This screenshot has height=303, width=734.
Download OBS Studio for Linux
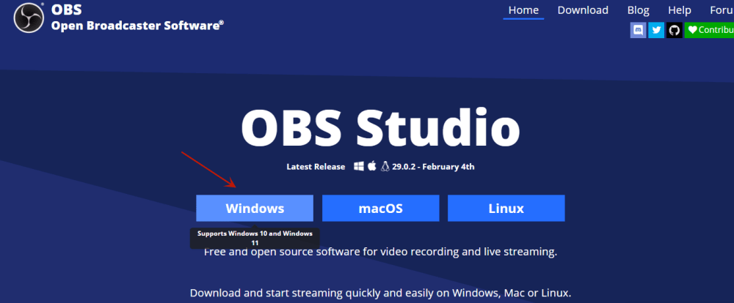tap(506, 209)
